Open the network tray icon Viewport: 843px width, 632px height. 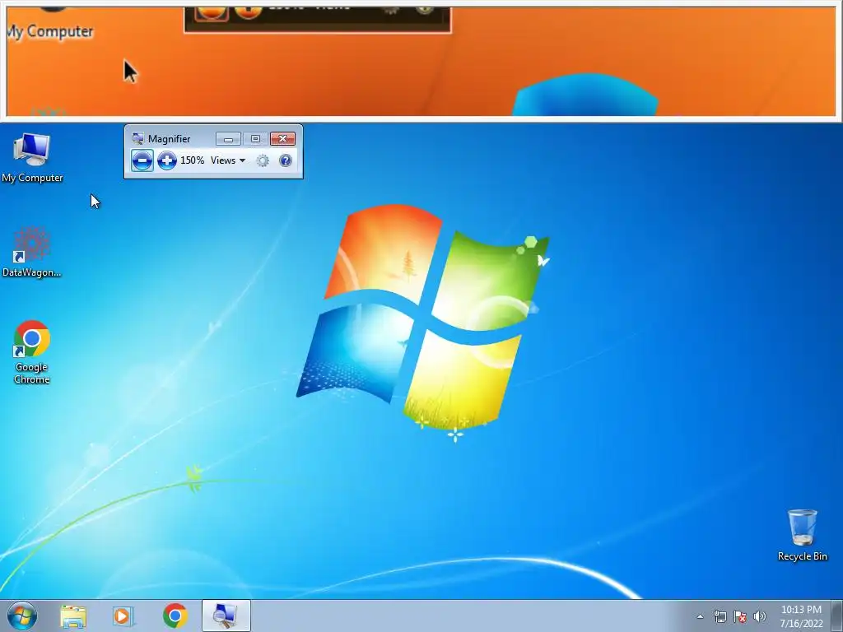[720, 616]
